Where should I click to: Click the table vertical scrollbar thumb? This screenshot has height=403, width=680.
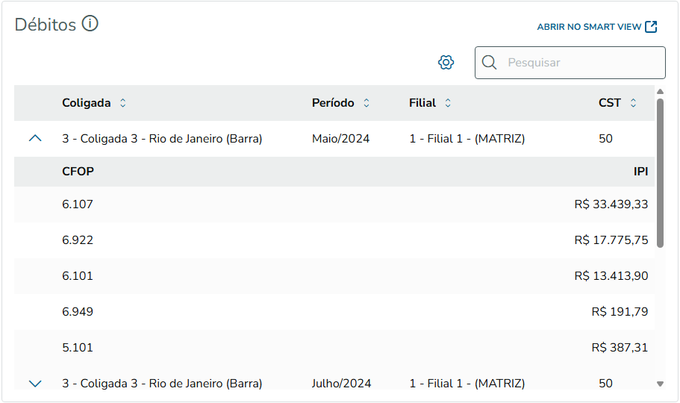pos(660,172)
